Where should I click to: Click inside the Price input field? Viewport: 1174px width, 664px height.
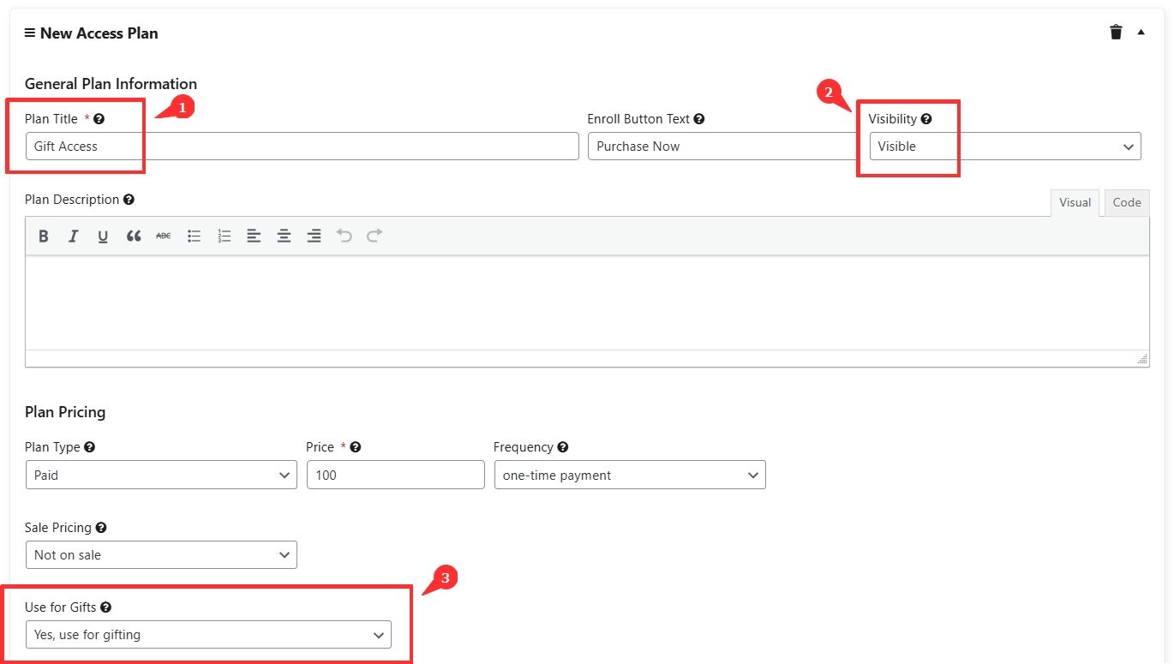(x=395, y=475)
